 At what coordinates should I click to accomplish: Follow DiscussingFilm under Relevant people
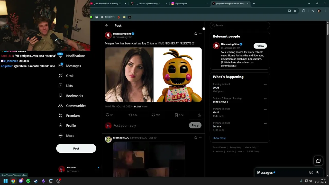260,46
